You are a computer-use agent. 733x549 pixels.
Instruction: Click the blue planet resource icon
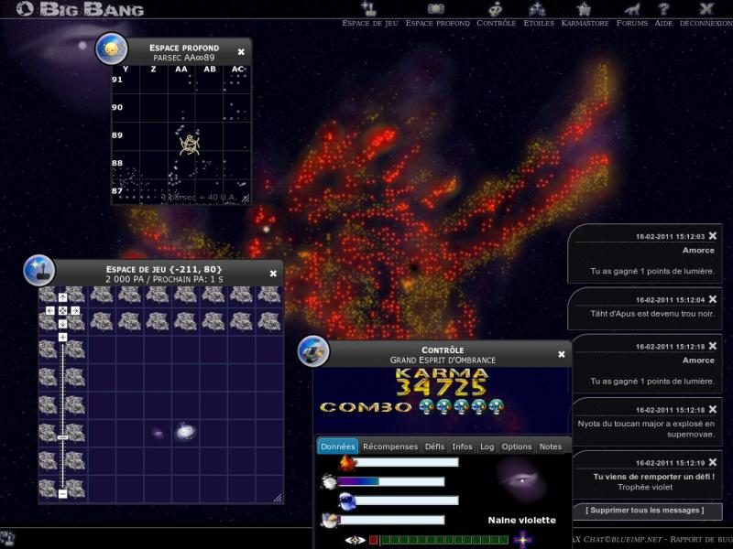(347, 501)
